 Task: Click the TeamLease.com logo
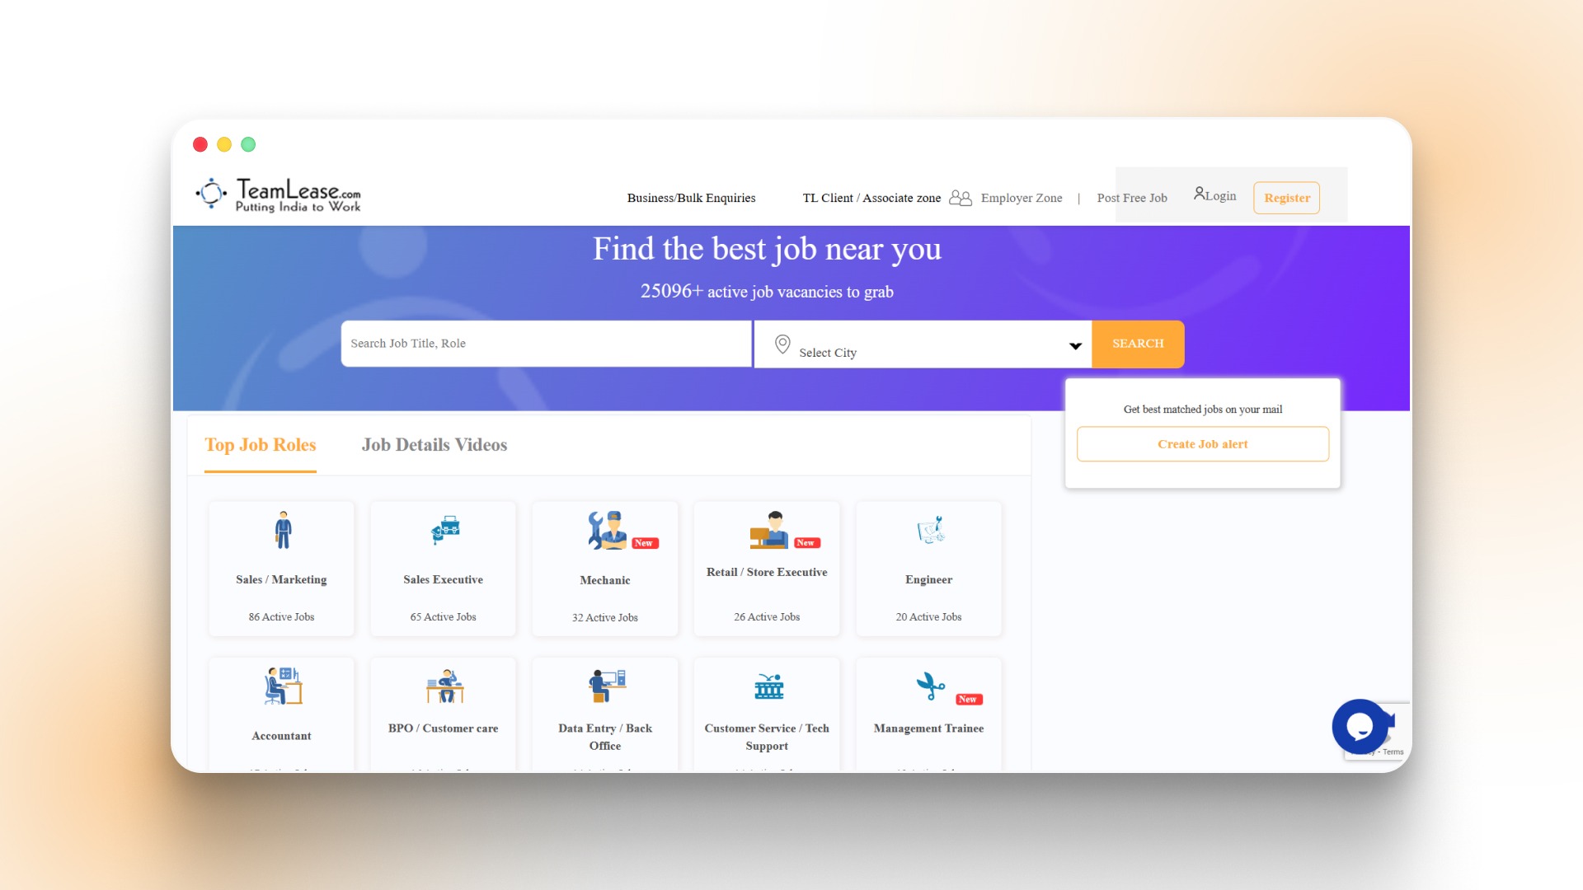click(278, 194)
